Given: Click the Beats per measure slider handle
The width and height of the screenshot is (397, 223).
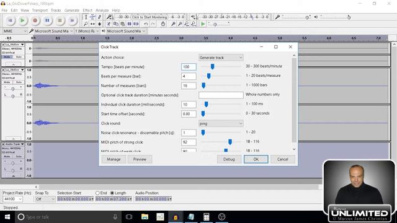Looking at the screenshot, I should [208, 76].
